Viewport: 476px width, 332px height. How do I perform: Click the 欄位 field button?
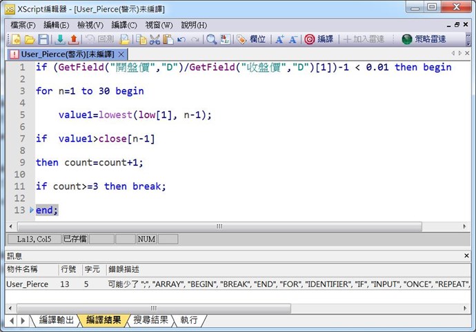click(251, 40)
